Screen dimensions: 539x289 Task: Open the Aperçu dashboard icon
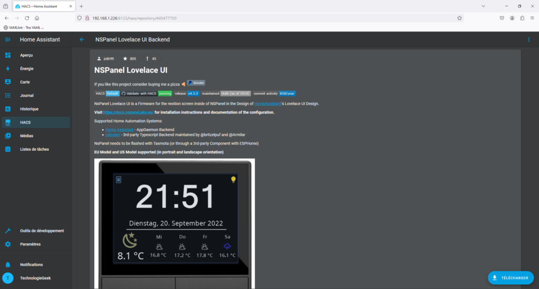[x=7, y=55]
